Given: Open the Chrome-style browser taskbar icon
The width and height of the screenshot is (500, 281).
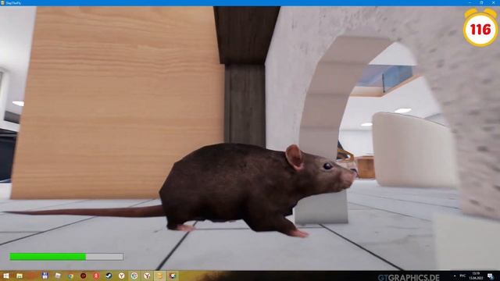Looking at the screenshot, I should [x=70, y=276].
